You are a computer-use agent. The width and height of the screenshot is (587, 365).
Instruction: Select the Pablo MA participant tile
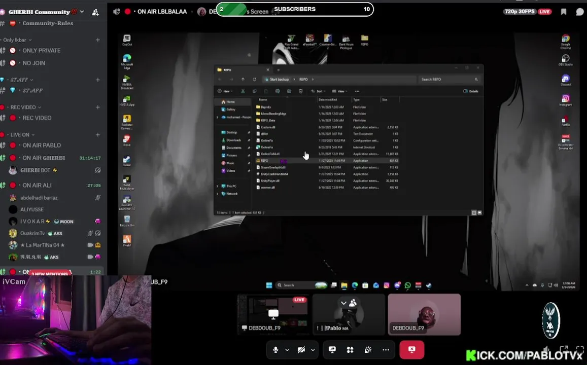349,314
